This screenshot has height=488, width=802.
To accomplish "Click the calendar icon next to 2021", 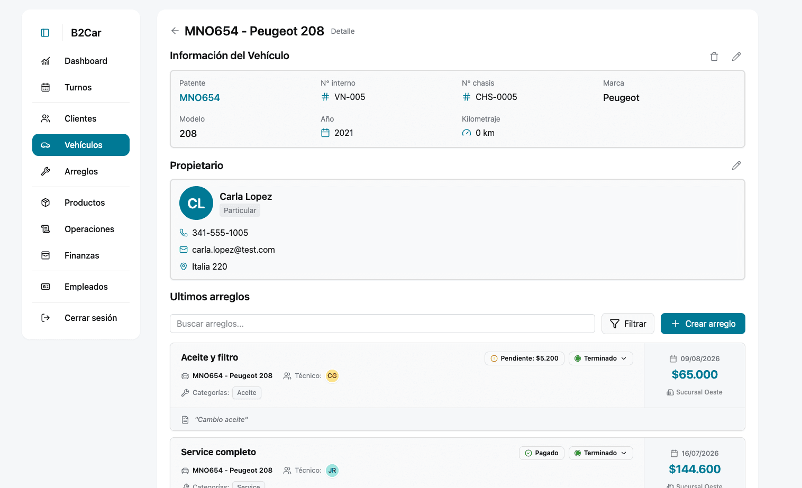I will [325, 133].
